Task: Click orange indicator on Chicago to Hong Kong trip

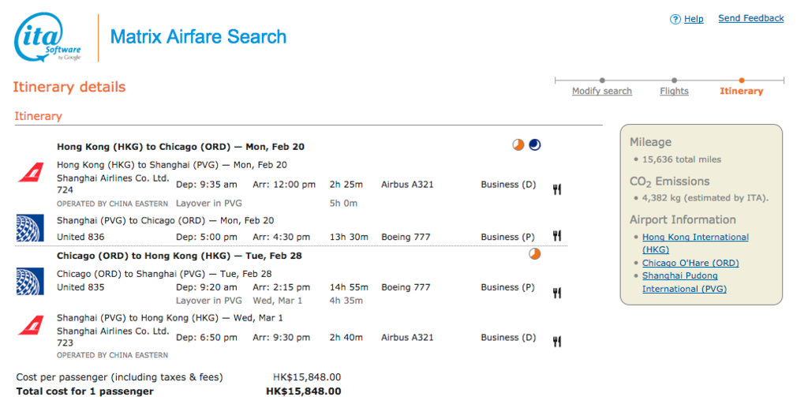Action: pos(535,253)
